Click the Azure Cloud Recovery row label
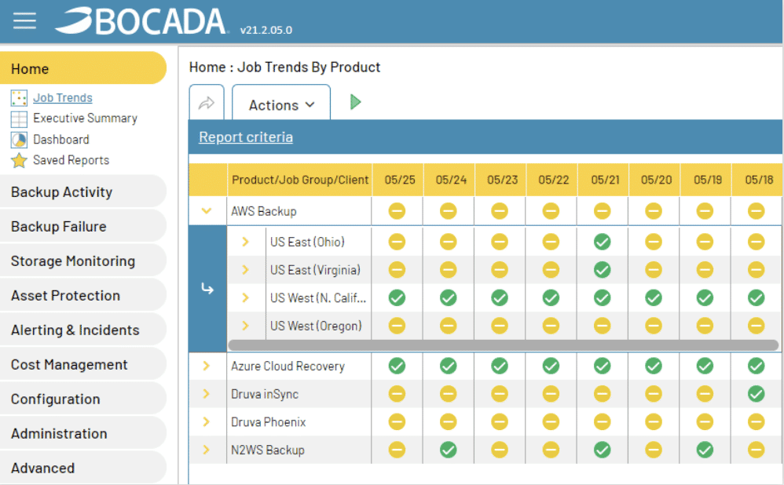 pos(288,366)
